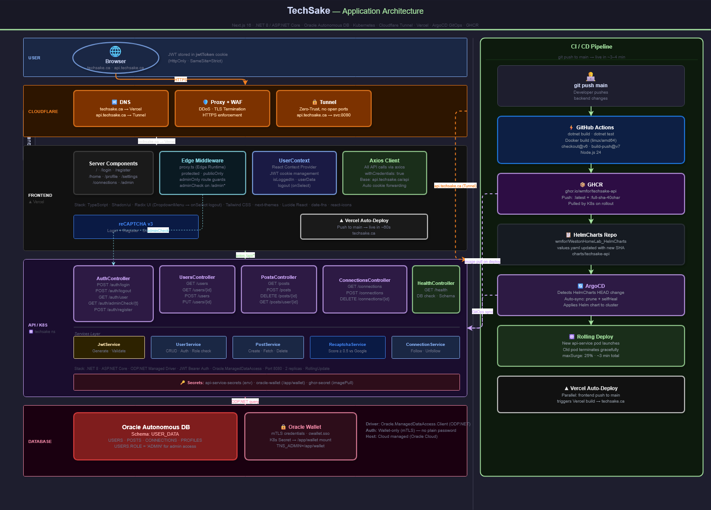The width and height of the screenshot is (711, 510).
Task: Click the CLOUDFLARE section label
Action: click(x=43, y=111)
